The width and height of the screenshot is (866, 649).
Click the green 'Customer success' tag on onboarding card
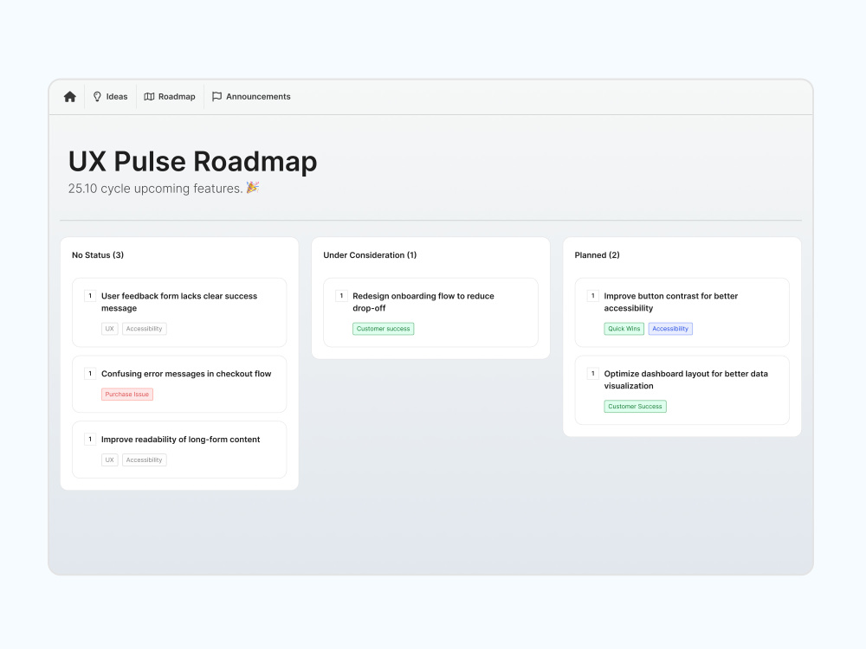[384, 329]
